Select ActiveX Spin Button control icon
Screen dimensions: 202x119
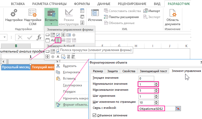coord(47,57)
